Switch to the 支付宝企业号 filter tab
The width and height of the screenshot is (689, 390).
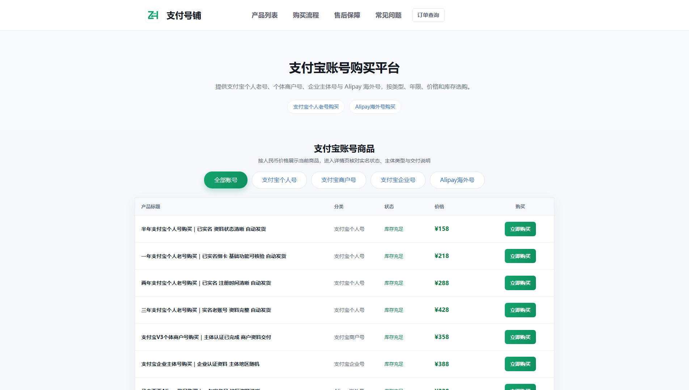pos(398,180)
